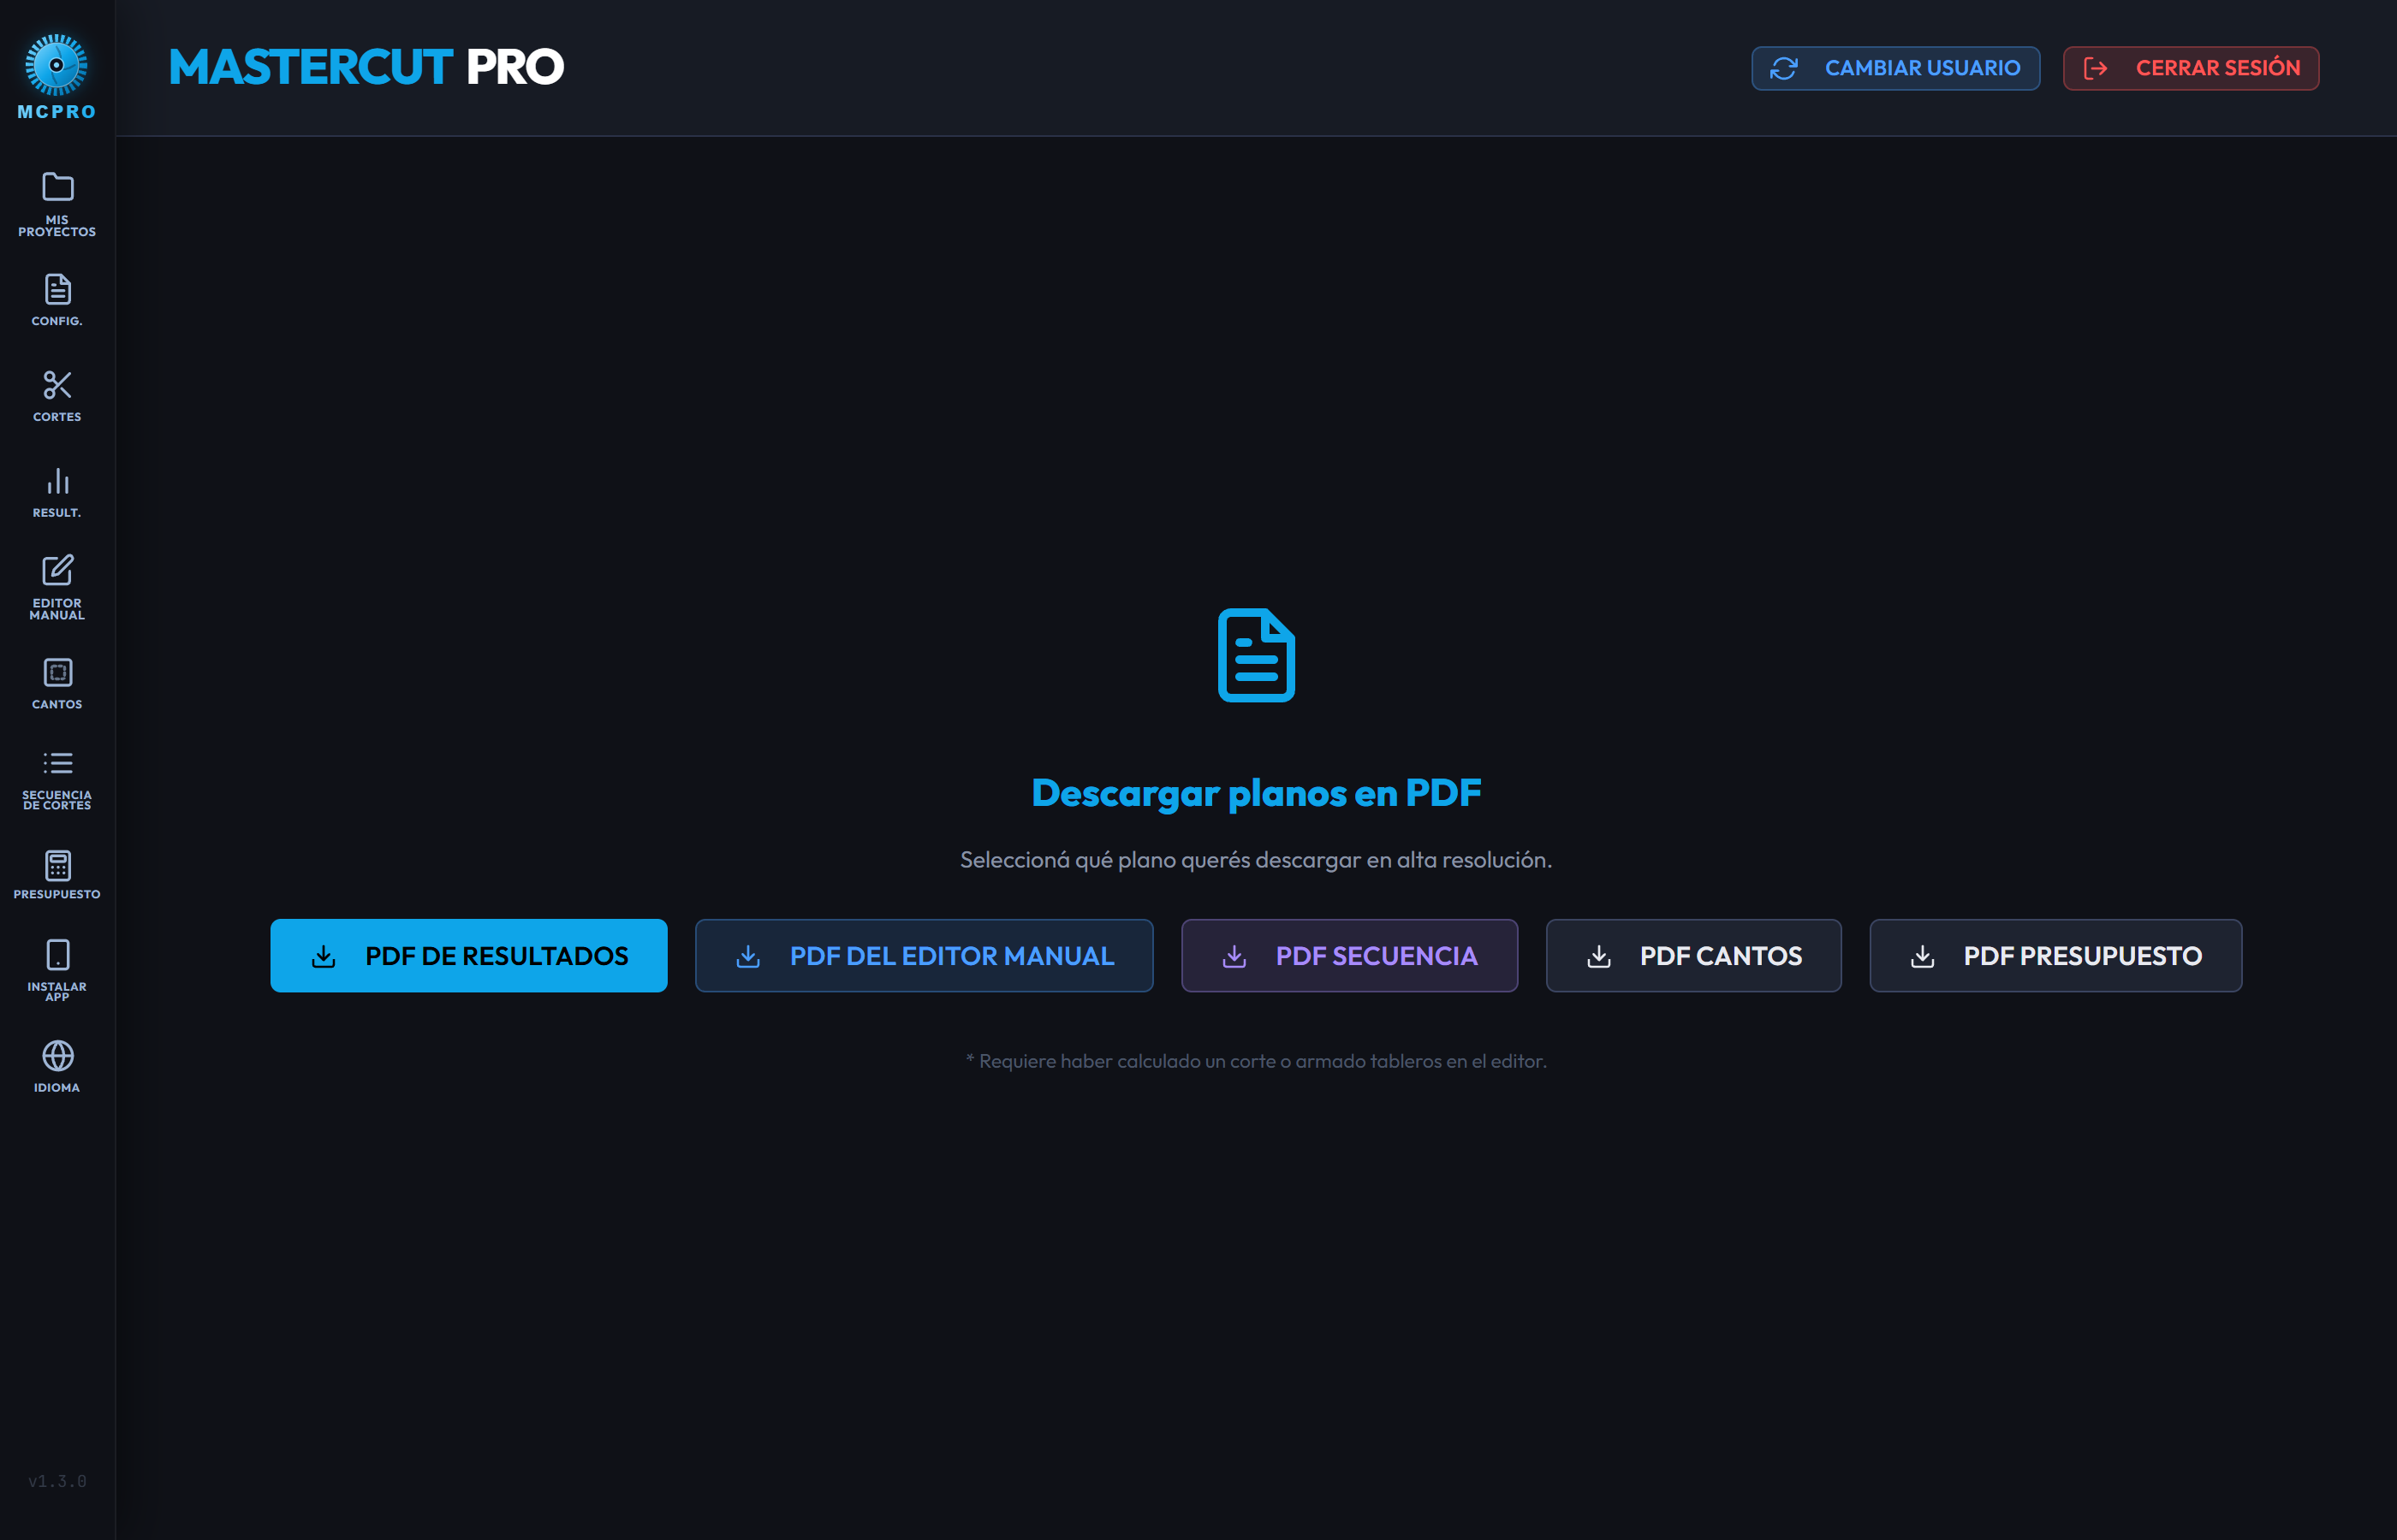This screenshot has width=2397, height=1540.
Task: Open the Config document icon
Action: (x=57, y=289)
